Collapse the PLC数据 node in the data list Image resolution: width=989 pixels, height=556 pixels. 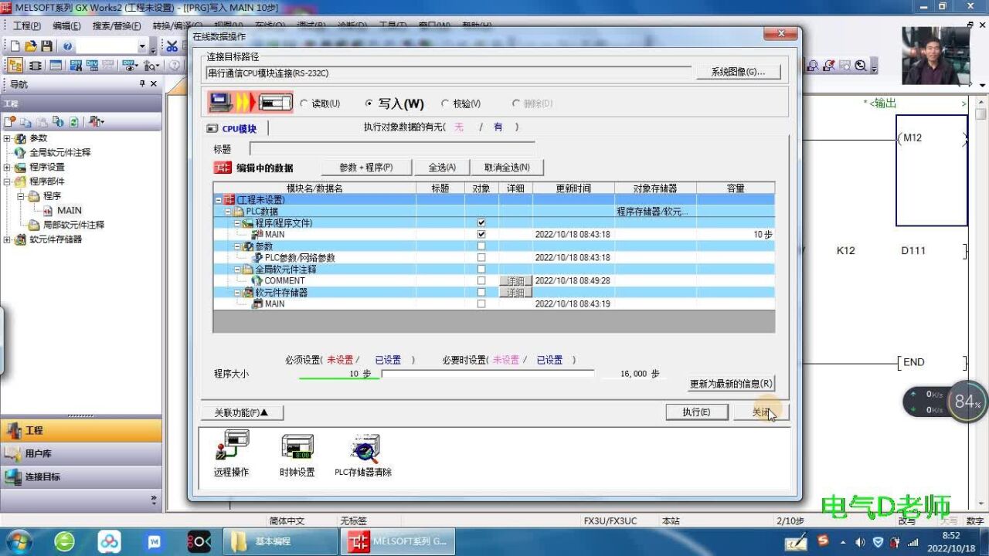(x=228, y=212)
